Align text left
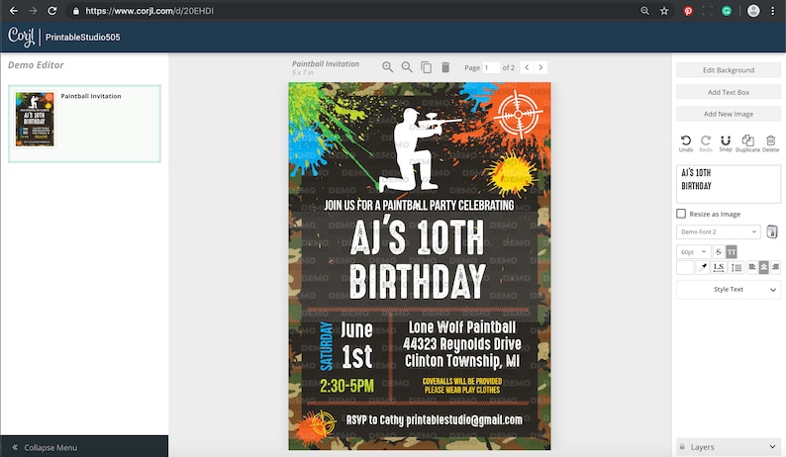This screenshot has width=786, height=457. pos(752,267)
